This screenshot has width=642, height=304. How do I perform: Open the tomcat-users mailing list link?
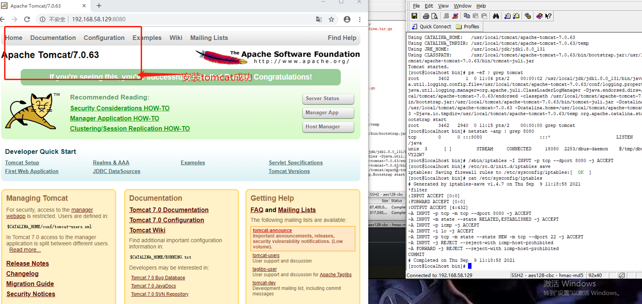point(266,255)
